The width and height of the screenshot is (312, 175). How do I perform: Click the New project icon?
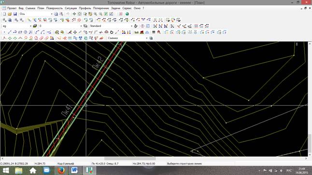click(x=4, y=14)
